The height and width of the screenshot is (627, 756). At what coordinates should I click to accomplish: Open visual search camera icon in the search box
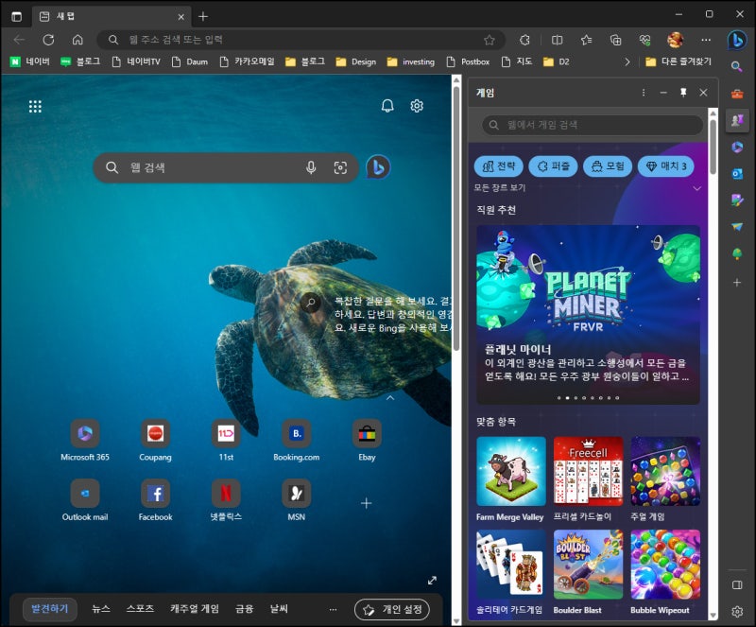(340, 167)
